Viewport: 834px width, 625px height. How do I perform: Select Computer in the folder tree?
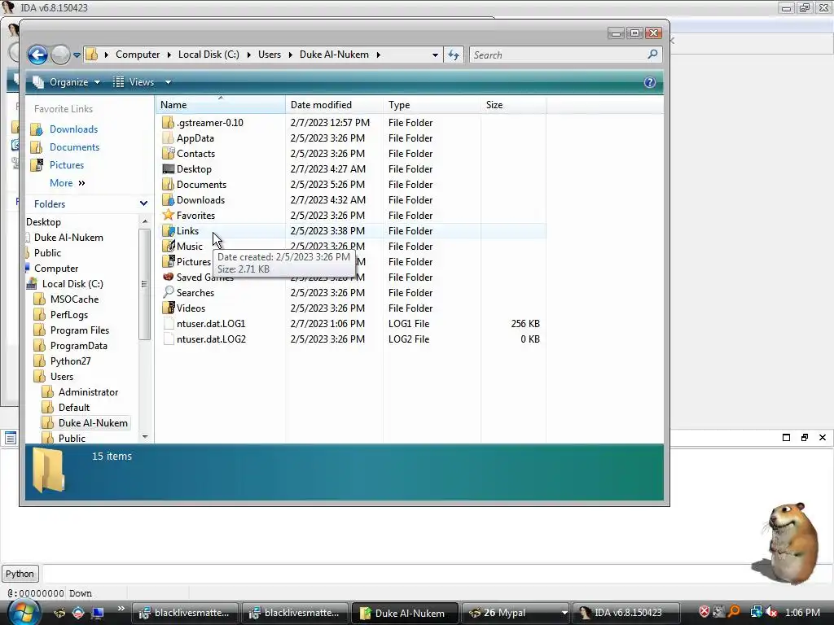click(56, 269)
